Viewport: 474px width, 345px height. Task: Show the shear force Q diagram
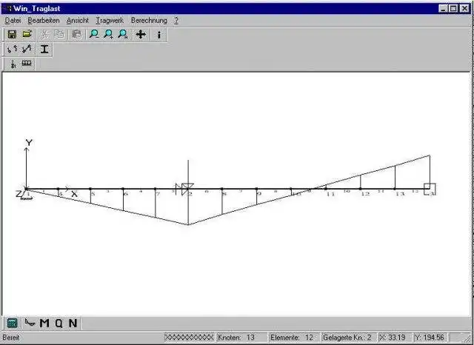coord(59,324)
